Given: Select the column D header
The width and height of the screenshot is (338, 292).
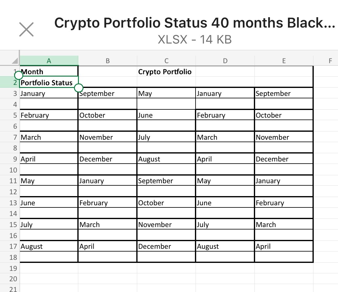Looking at the screenshot, I should tap(225, 61).
